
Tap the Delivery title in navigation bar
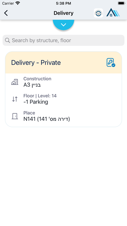[63, 13]
